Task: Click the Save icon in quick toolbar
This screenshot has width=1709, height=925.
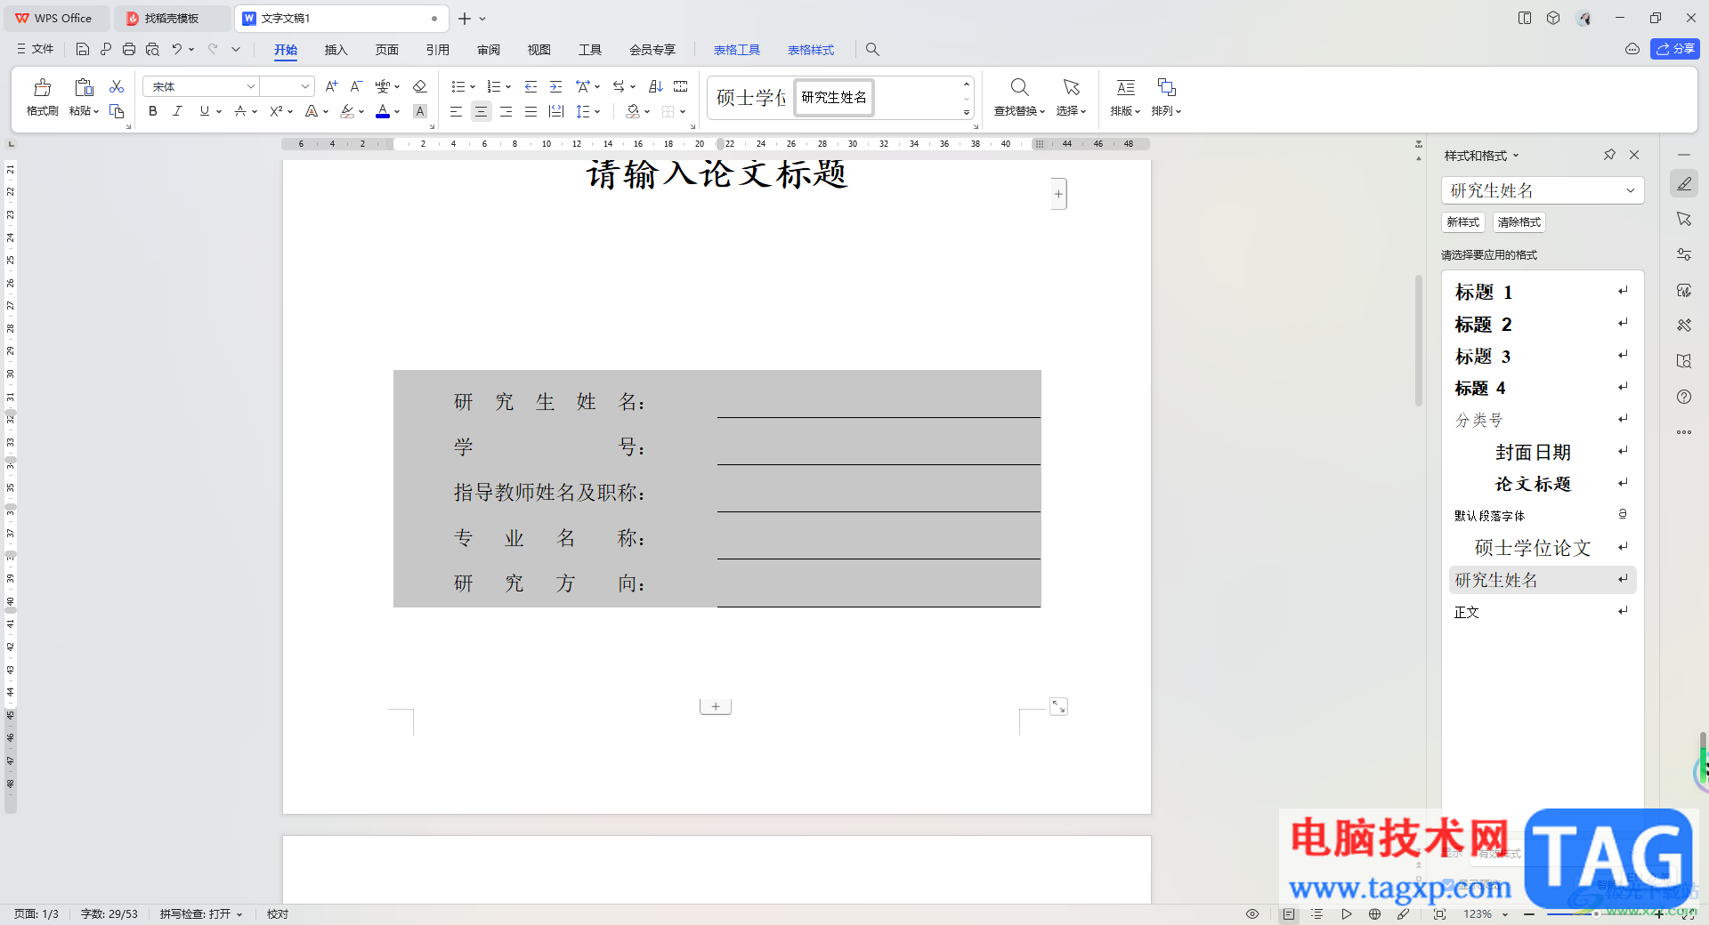Action: tap(83, 49)
